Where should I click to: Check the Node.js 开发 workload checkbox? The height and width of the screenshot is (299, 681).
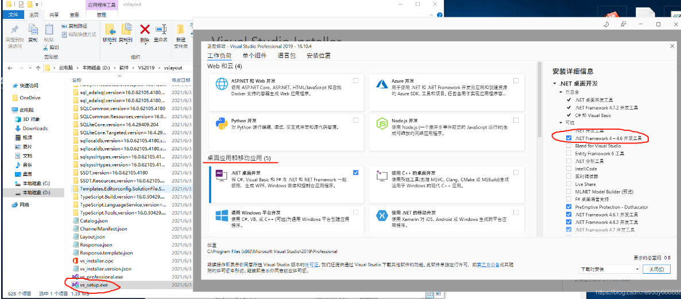tap(516, 120)
